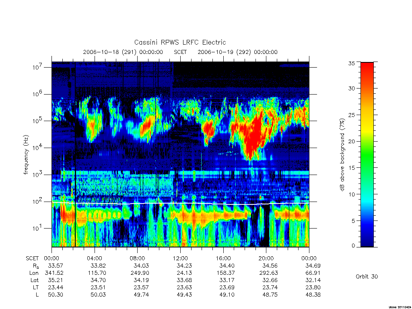Click the color bar value 30
The image size is (412, 309).
point(351,89)
